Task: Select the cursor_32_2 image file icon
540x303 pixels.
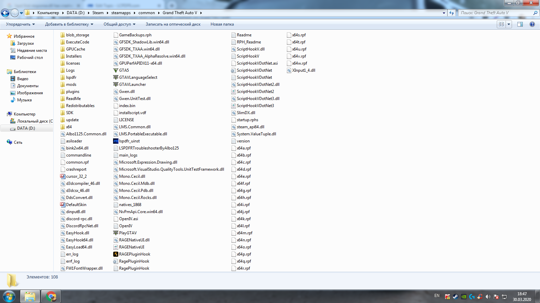Action: [63, 176]
